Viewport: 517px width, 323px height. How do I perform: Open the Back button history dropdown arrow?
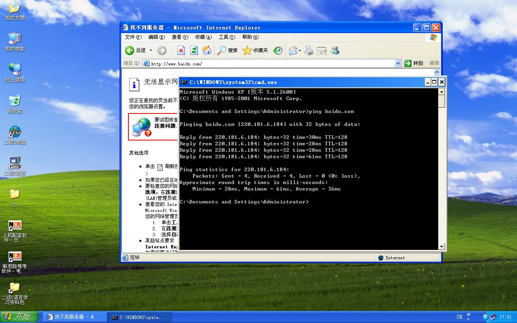click(x=151, y=50)
